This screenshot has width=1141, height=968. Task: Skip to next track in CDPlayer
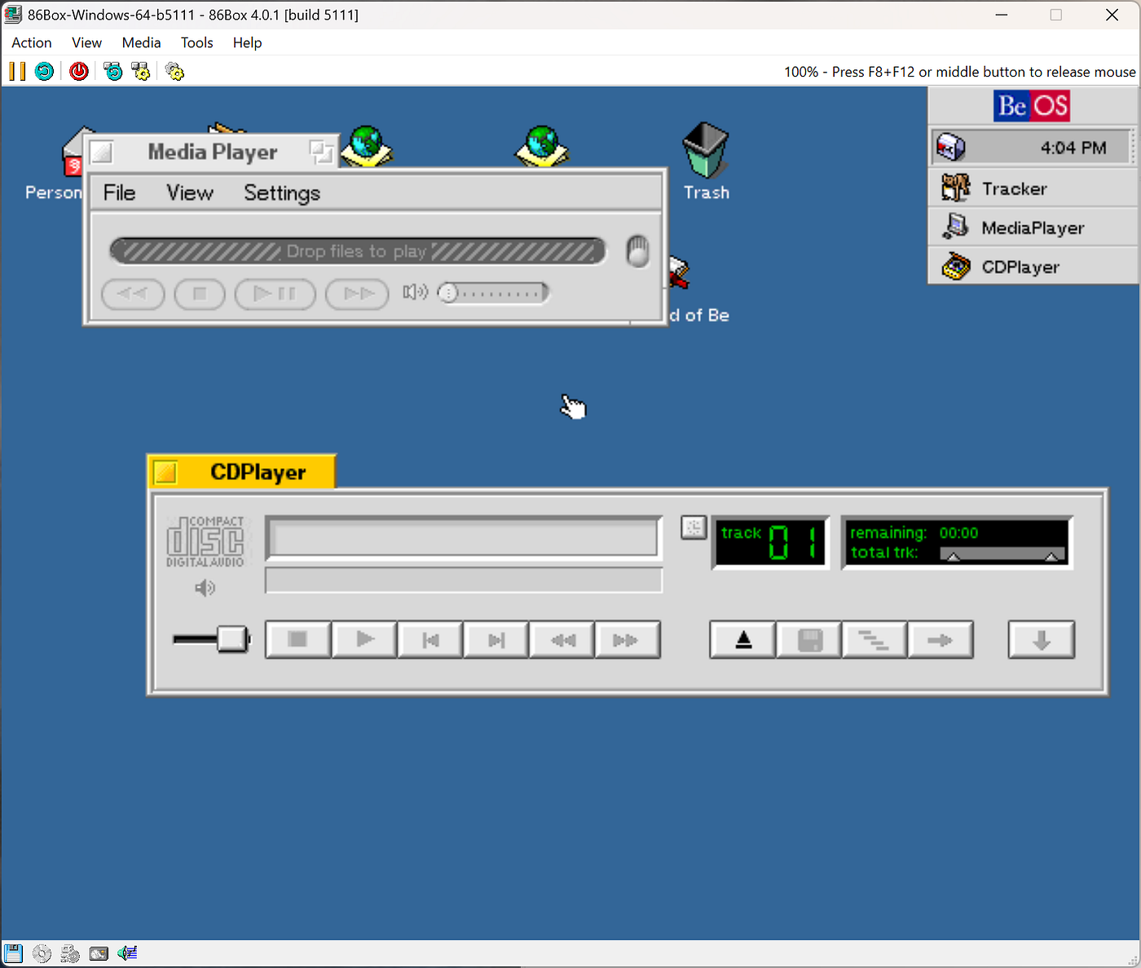(x=496, y=639)
